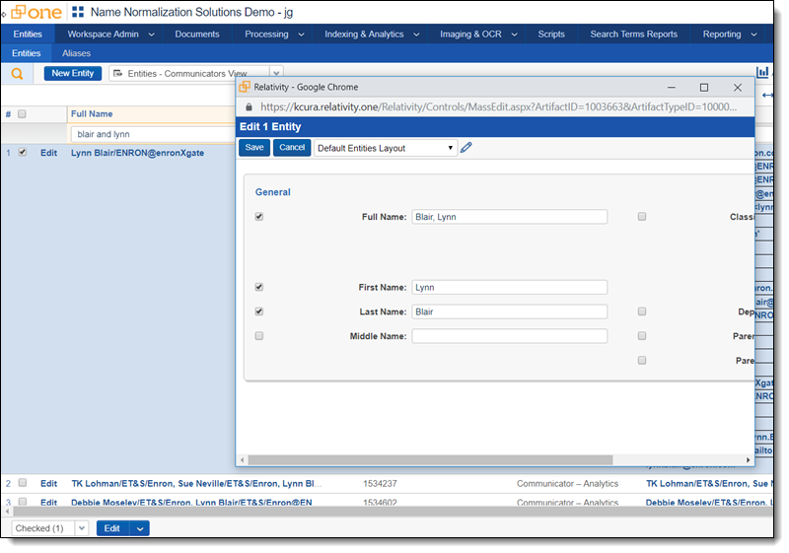This screenshot has width=789, height=553.
Task: Click the bar chart dashboard icon
Action: [x=763, y=72]
